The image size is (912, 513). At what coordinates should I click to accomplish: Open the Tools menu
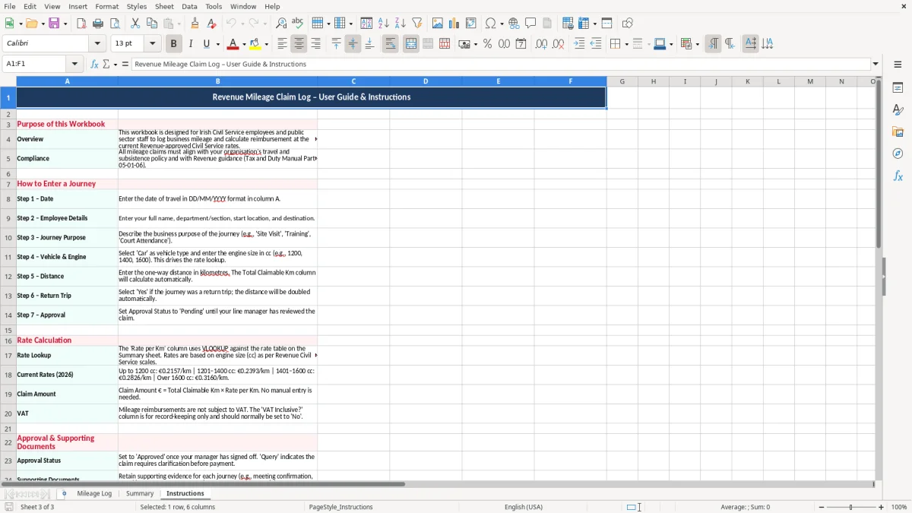[x=214, y=6]
